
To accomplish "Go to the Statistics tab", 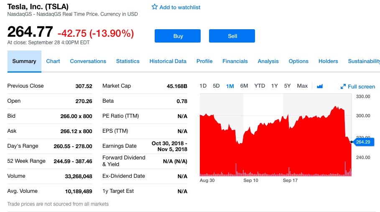I will click(128, 61).
